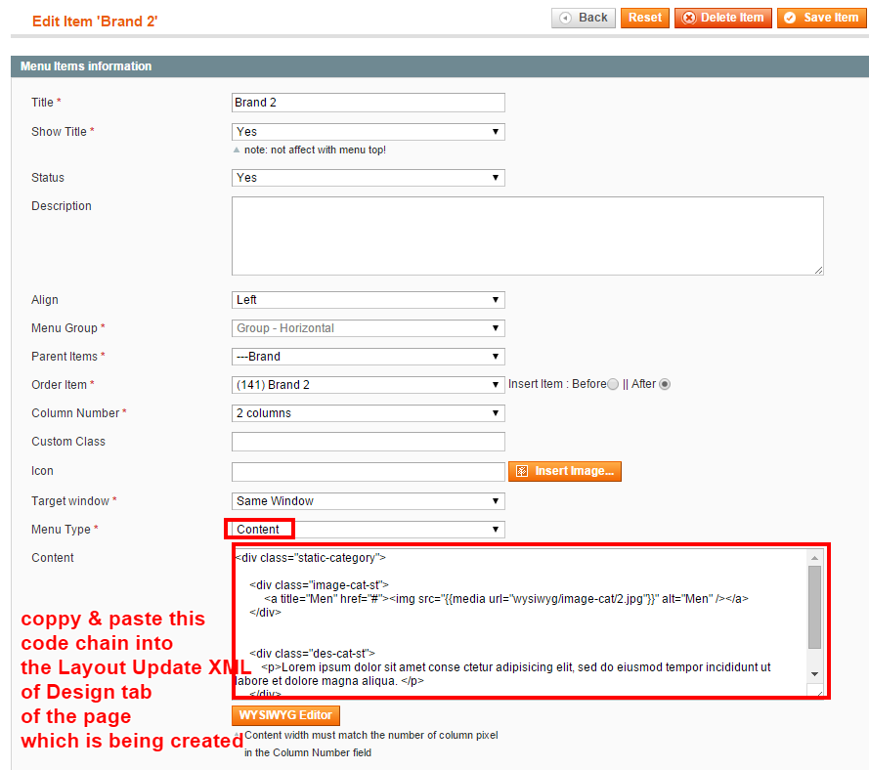Click the Content textarea scroll down arrow
The width and height of the screenshot is (869, 770).
tap(814, 674)
